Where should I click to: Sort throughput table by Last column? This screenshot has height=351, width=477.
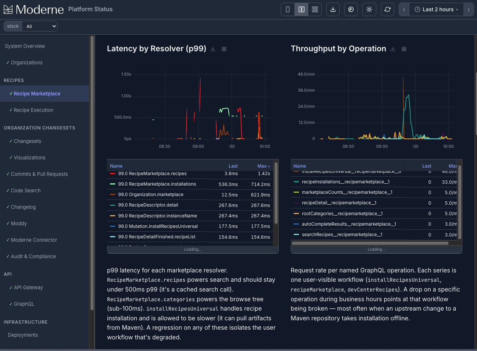427,166
